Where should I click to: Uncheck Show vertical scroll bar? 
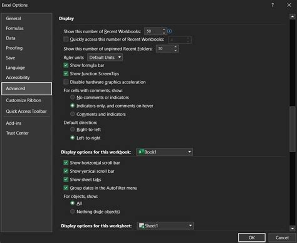pos(66,171)
